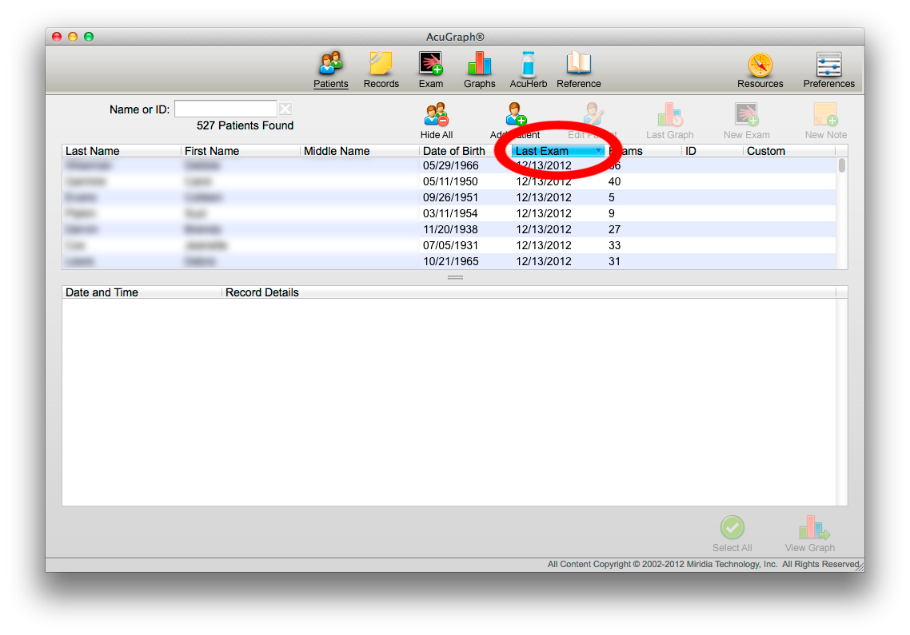Screen dimensions: 910x635
Task: Sort patients by Last Name column
Action: 122,151
